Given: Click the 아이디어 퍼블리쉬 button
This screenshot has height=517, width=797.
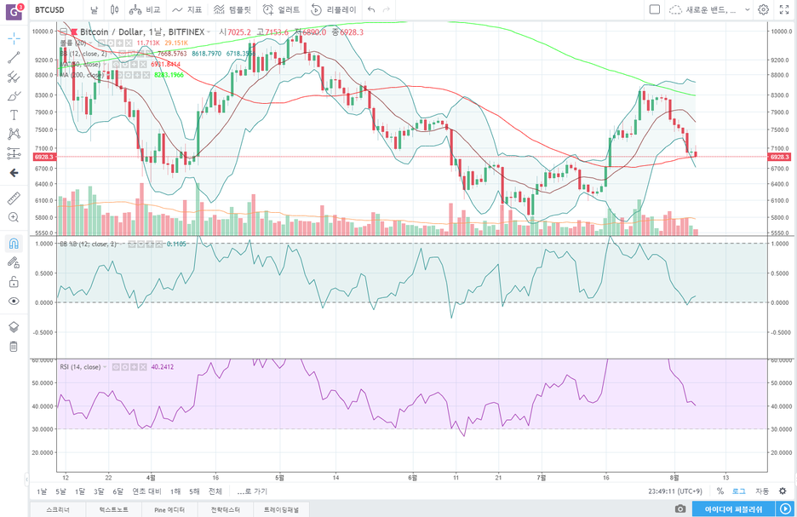Looking at the screenshot, I should [x=733, y=508].
